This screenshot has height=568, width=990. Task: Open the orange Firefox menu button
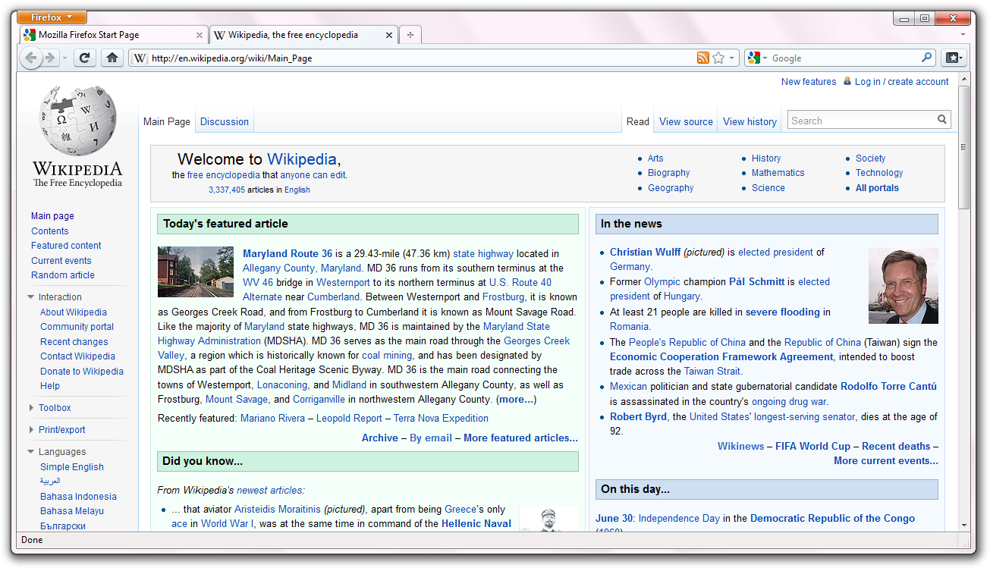pyautogui.click(x=52, y=17)
